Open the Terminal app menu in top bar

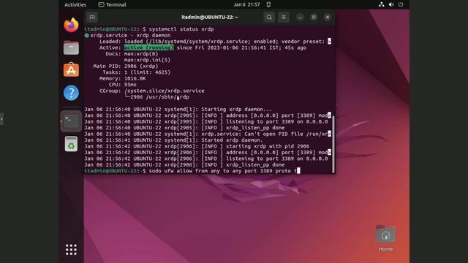click(x=112, y=5)
